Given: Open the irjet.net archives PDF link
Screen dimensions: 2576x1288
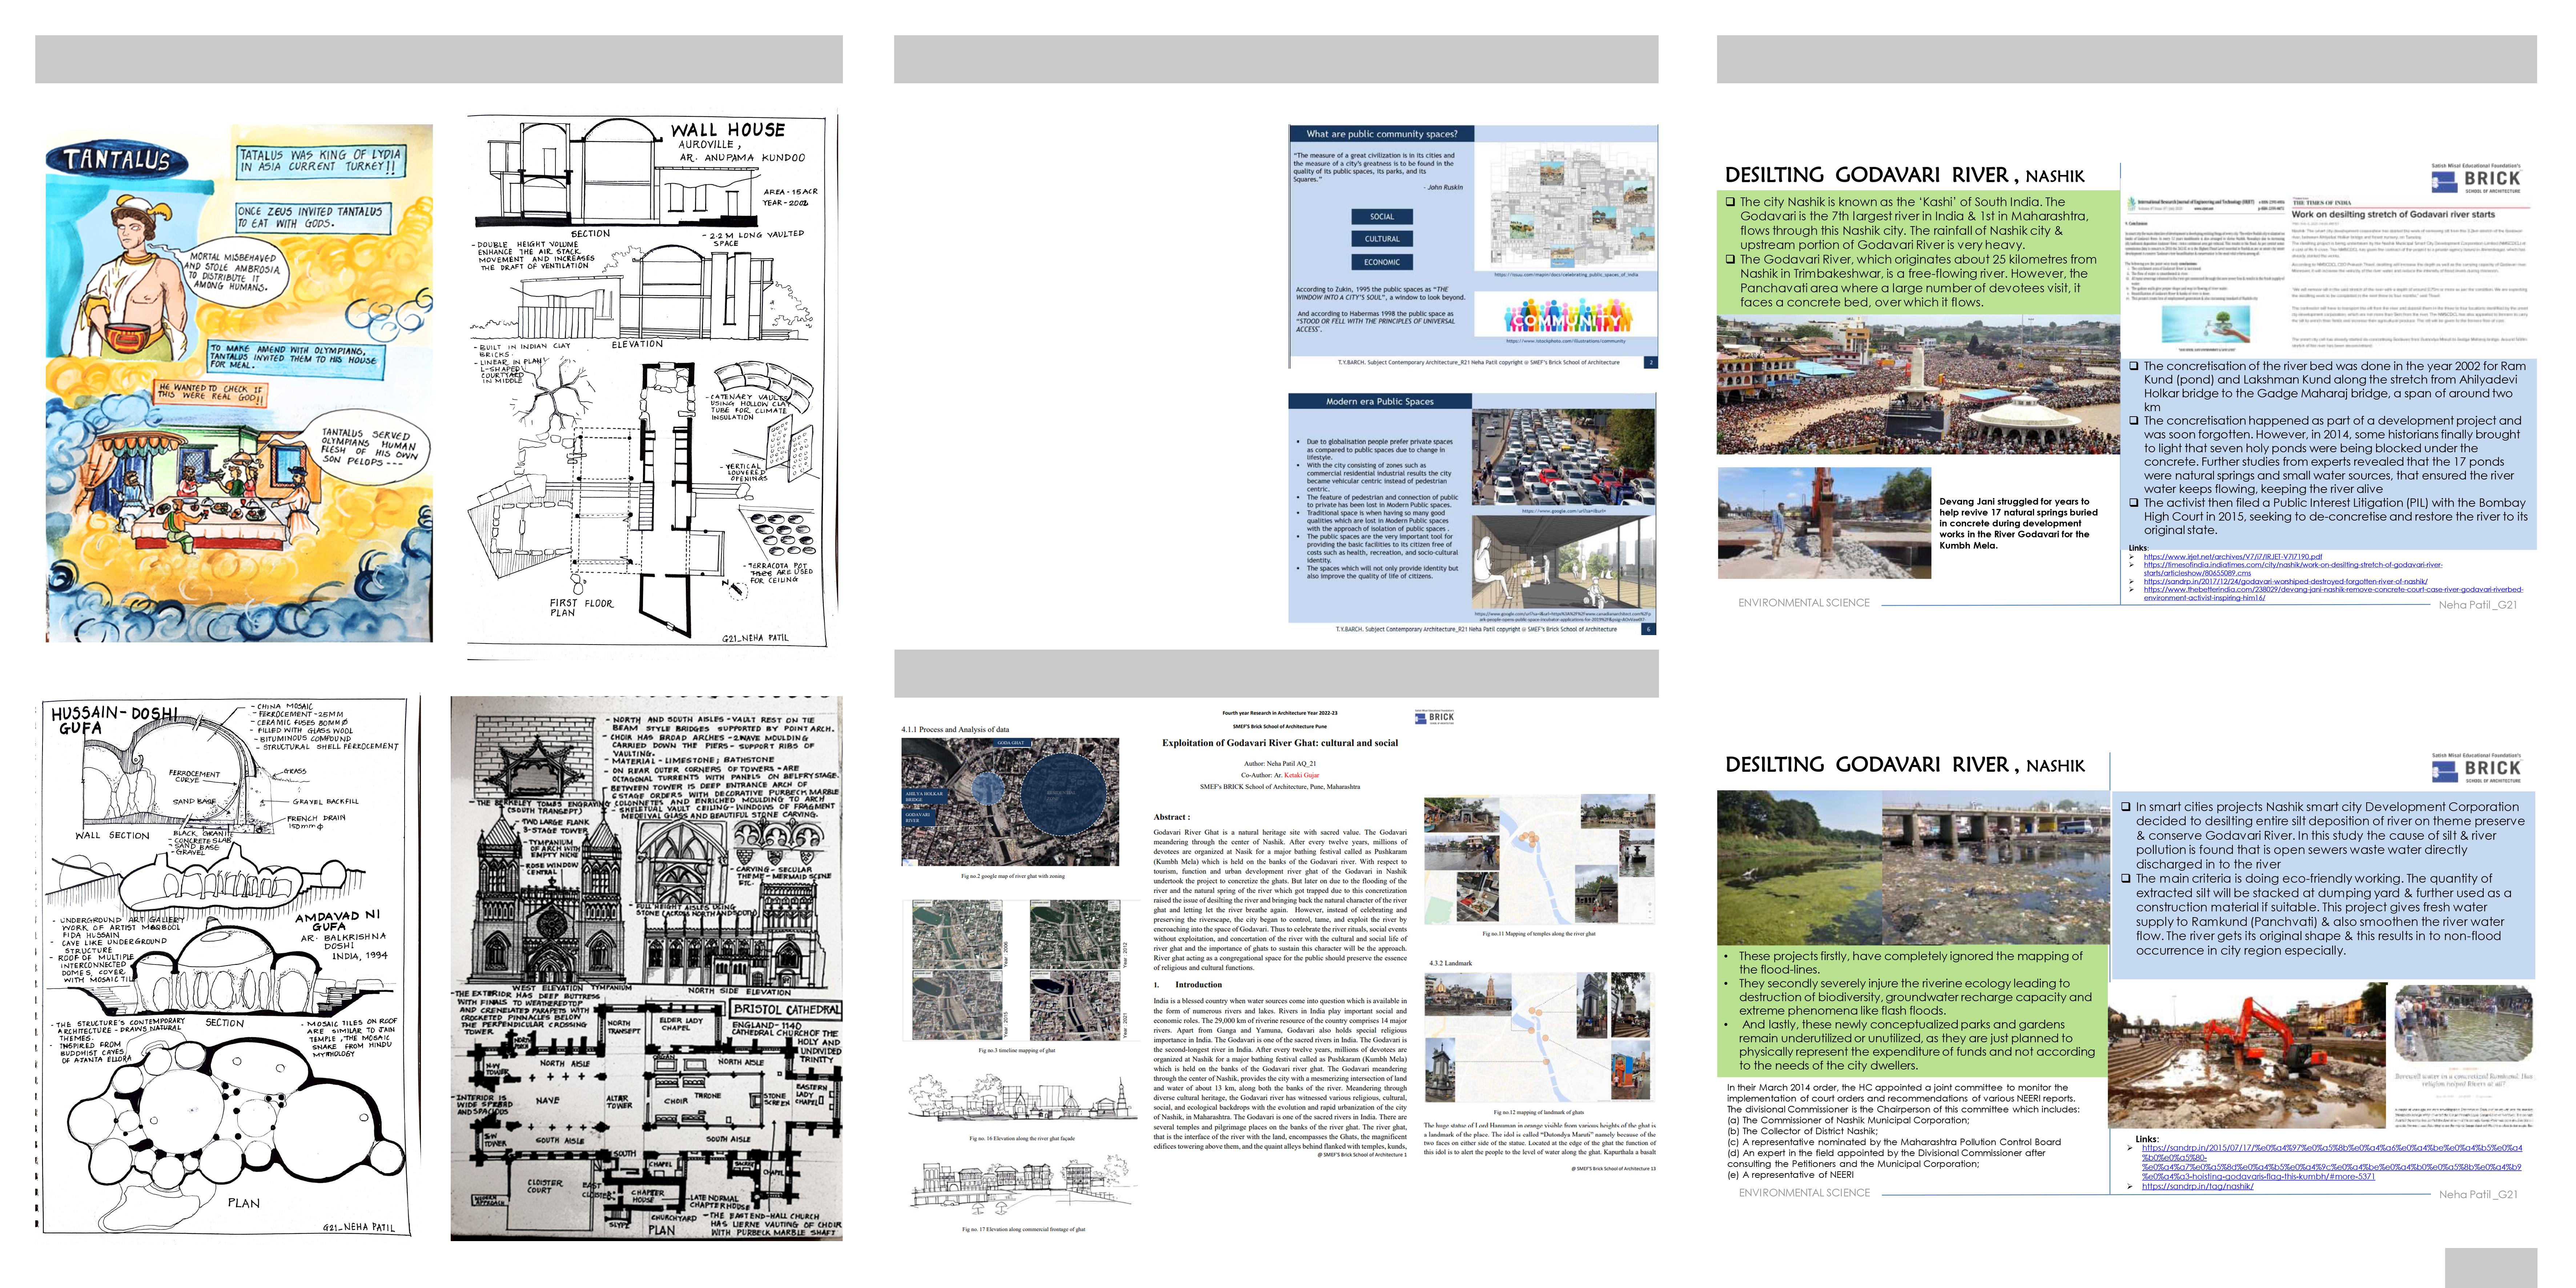Looking at the screenshot, I should pos(2232,557).
